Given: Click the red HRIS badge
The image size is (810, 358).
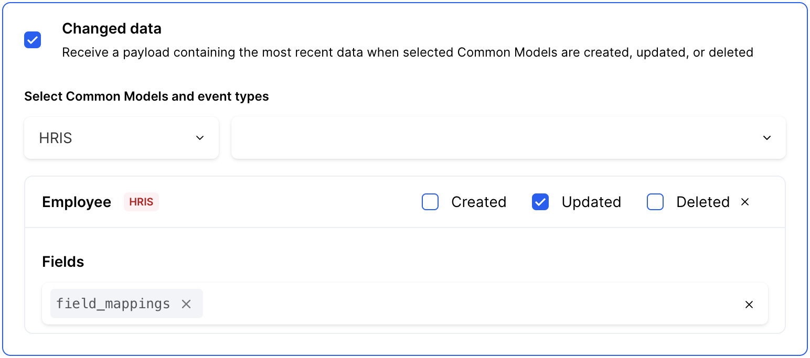Looking at the screenshot, I should coord(141,202).
